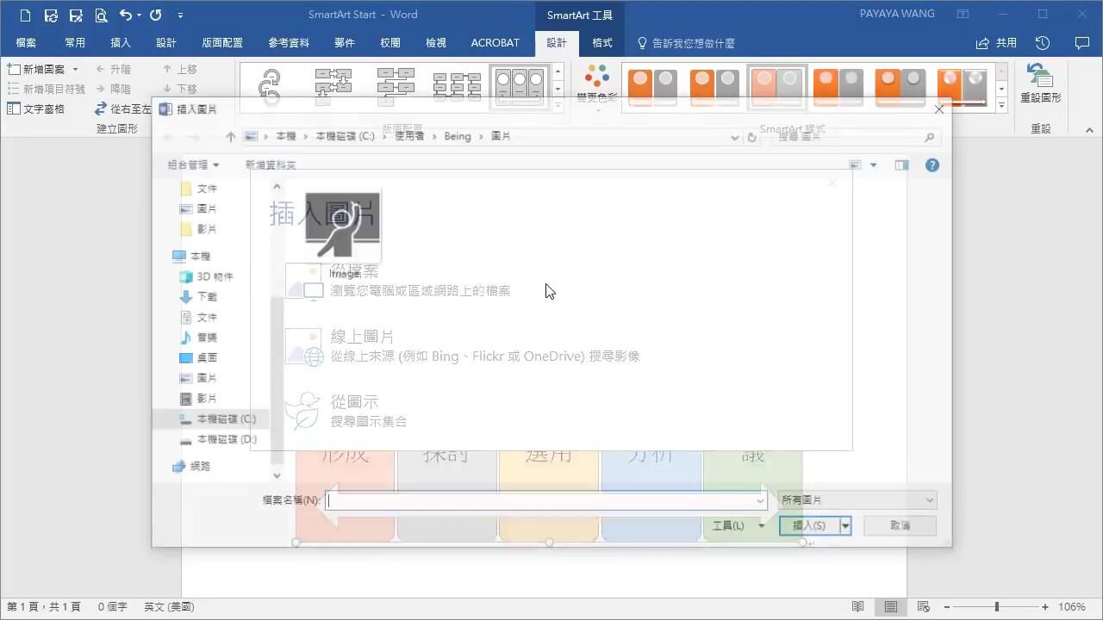Image resolution: width=1103 pixels, height=620 pixels.
Task: Select 桌面 in navigation pane
Action: coord(198,357)
